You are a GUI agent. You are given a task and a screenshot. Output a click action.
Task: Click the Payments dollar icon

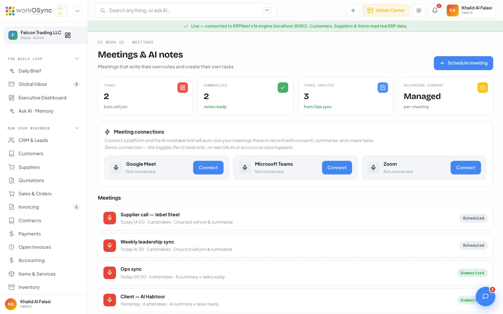pos(12,234)
